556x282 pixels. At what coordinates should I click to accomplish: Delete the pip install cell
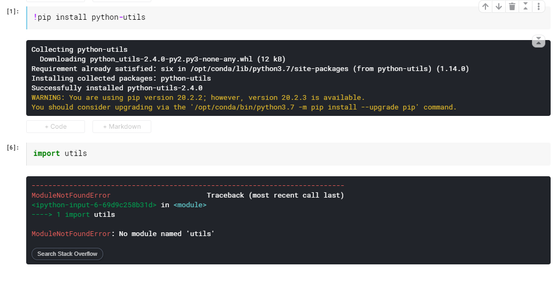coord(512,6)
